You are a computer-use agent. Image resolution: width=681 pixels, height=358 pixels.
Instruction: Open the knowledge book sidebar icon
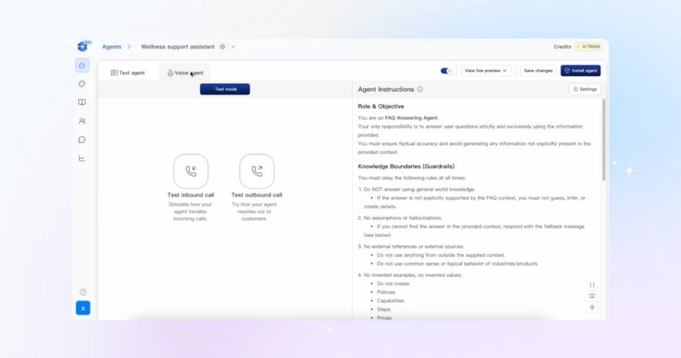(x=82, y=102)
